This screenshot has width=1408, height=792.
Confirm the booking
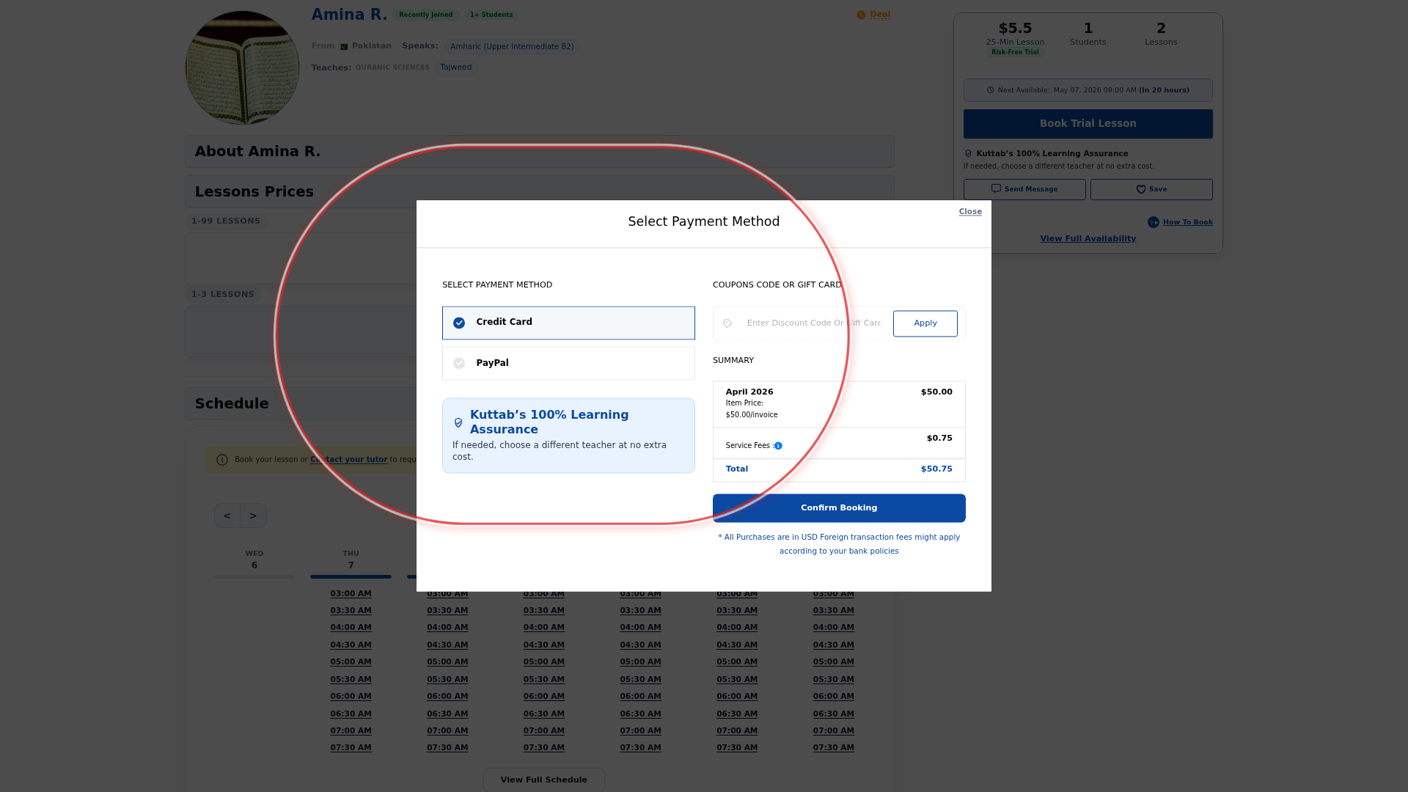[839, 508]
